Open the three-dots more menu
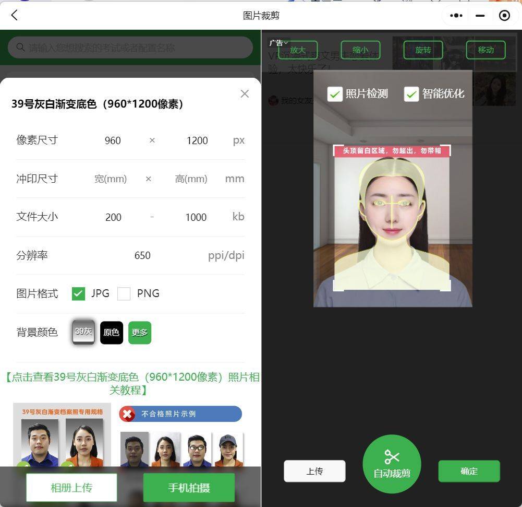Screen dimensions: 522x507 (x=456, y=16)
